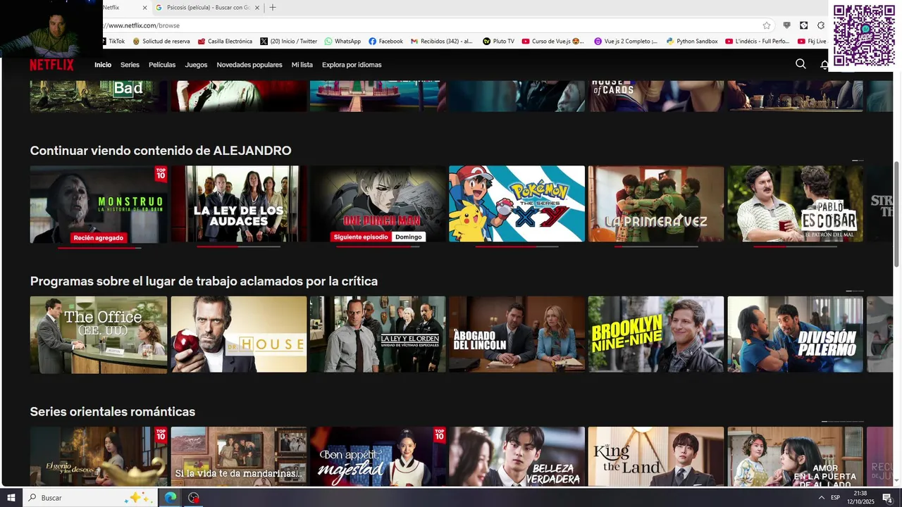Click the Pokémon XY progress bar

(x=517, y=247)
